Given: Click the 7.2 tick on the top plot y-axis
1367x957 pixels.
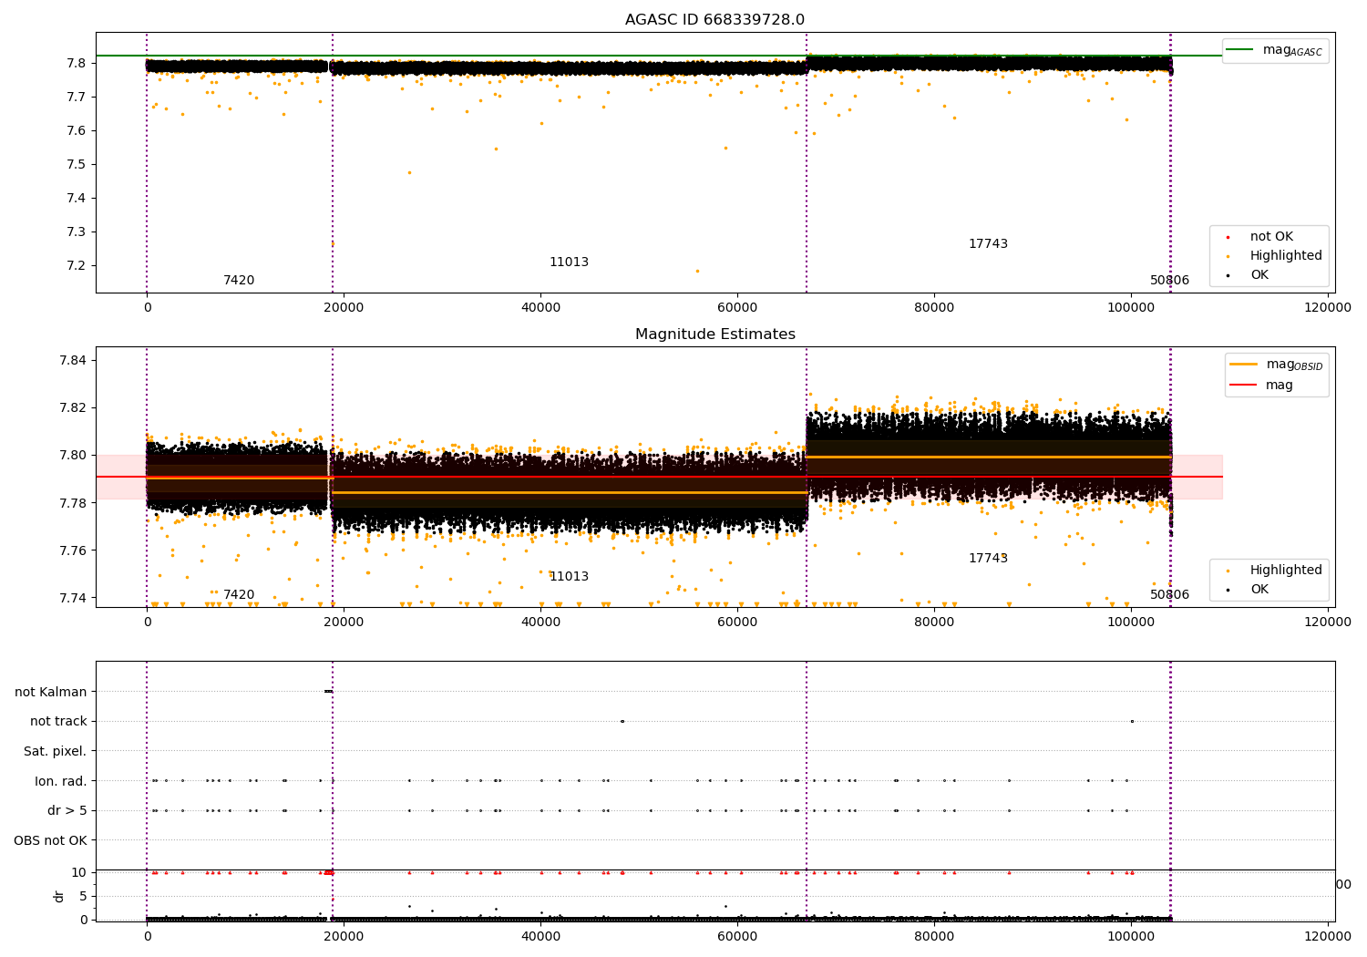Looking at the screenshot, I should [x=75, y=266].
